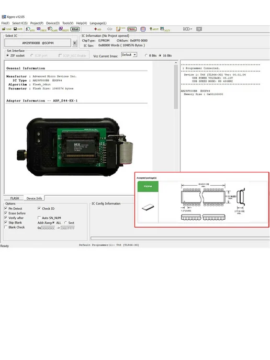Open the Vcc Current Imax Default dropdown
270x360 pixels.
[129, 54]
